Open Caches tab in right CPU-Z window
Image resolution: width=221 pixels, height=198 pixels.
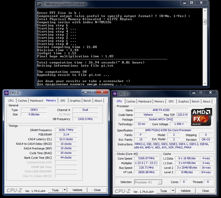[x=131, y=101]
